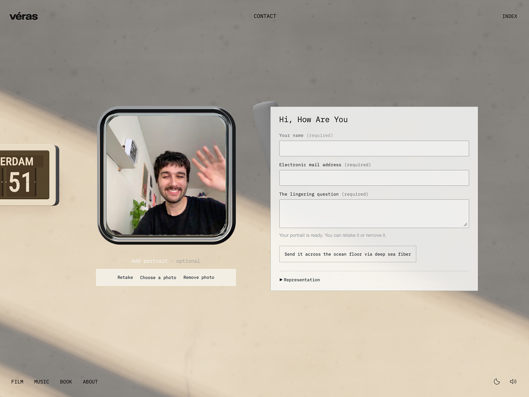Choose a photo from files

(158, 278)
